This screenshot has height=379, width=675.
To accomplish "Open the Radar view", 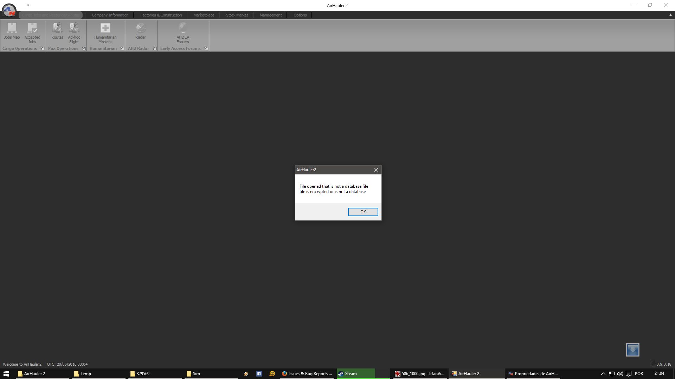I will coord(140,31).
